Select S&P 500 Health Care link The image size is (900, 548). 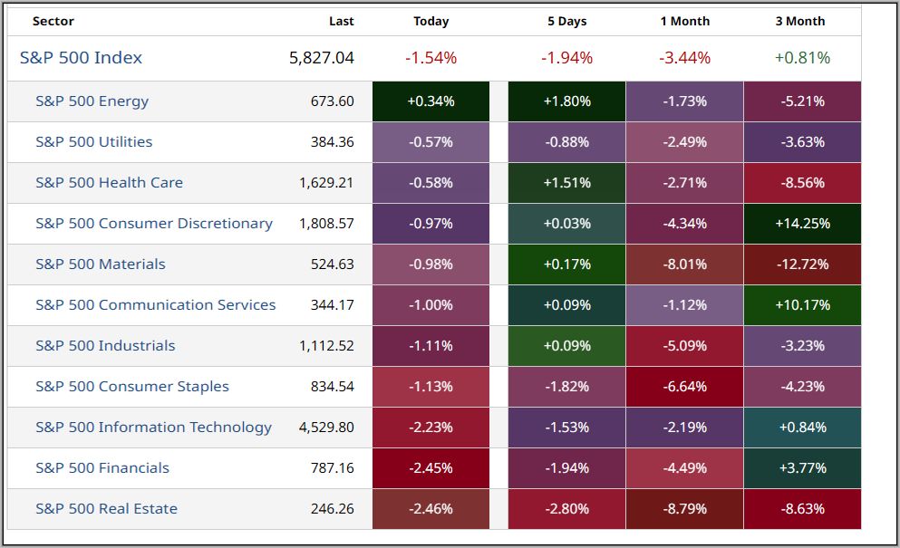[109, 183]
